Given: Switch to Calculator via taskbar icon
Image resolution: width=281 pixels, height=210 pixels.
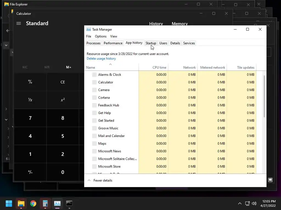Looking at the screenshot, I should 45,203.
